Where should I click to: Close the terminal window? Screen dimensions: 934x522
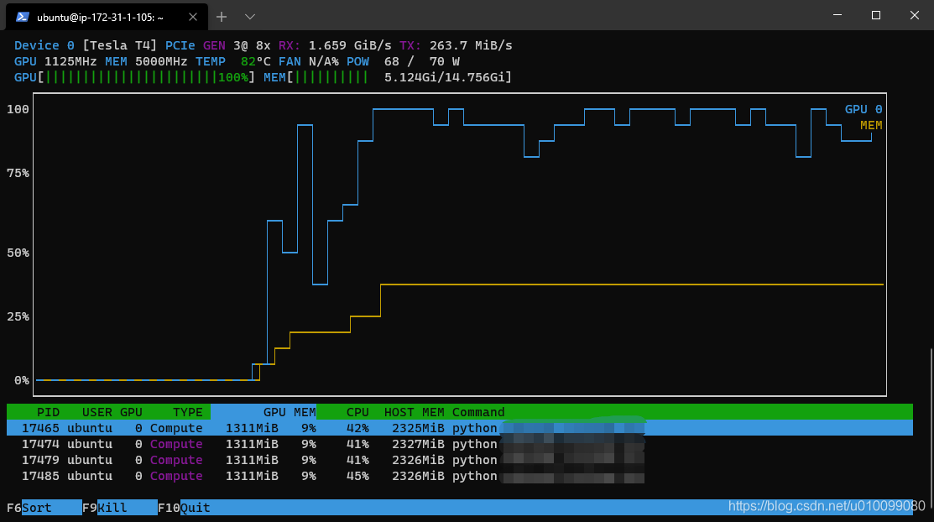915,15
